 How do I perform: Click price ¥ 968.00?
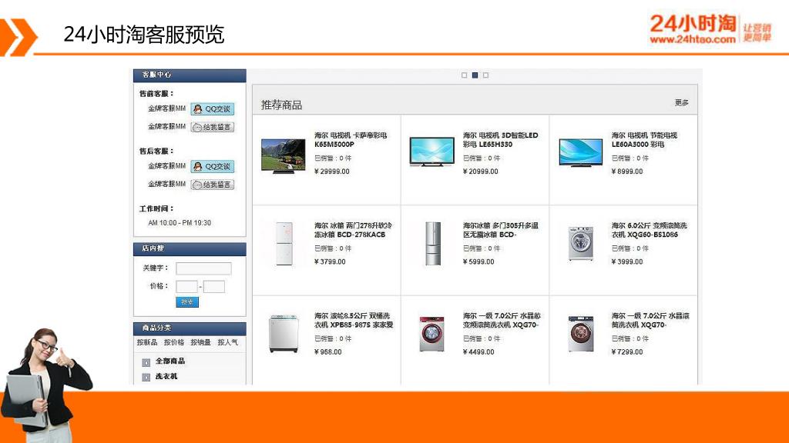tap(327, 352)
